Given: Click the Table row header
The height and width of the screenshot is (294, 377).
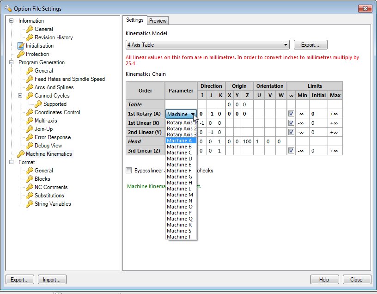Looking at the screenshot, I should coord(145,104).
